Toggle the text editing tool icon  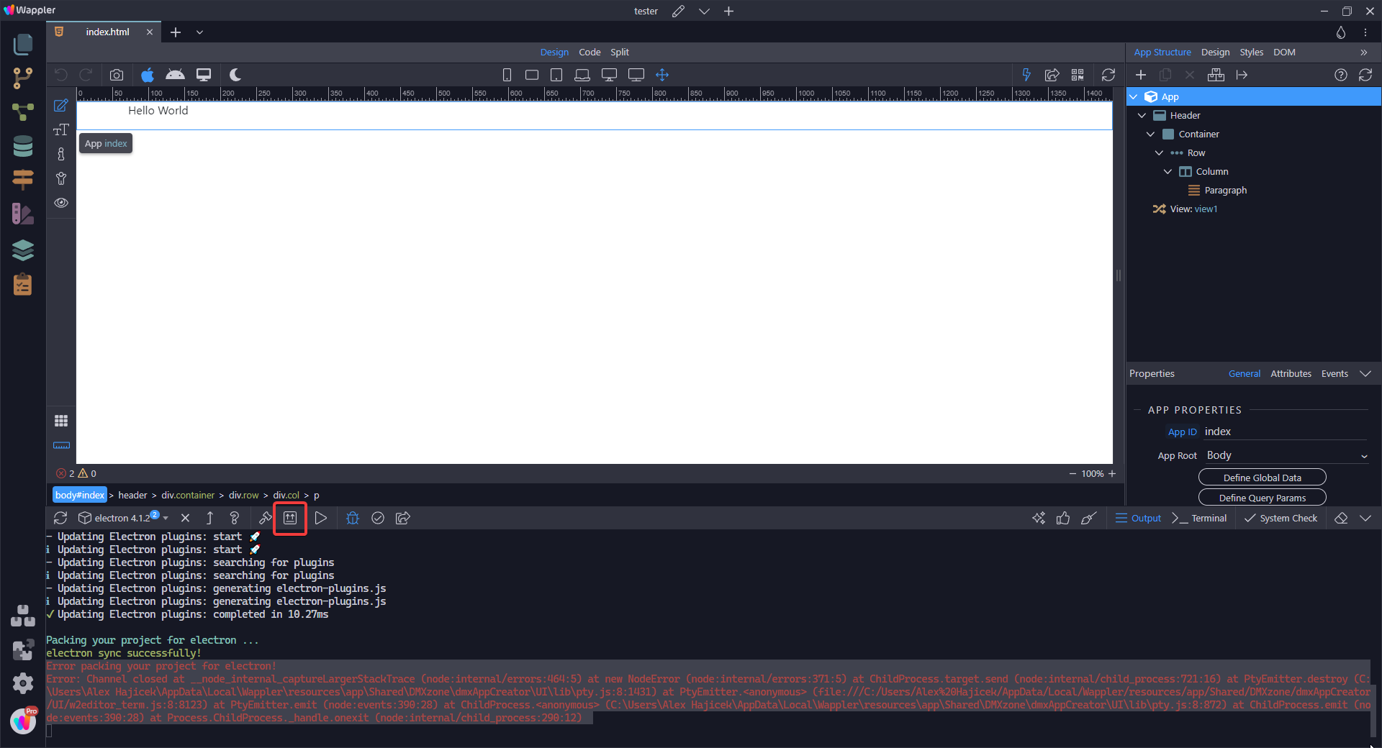click(61, 130)
